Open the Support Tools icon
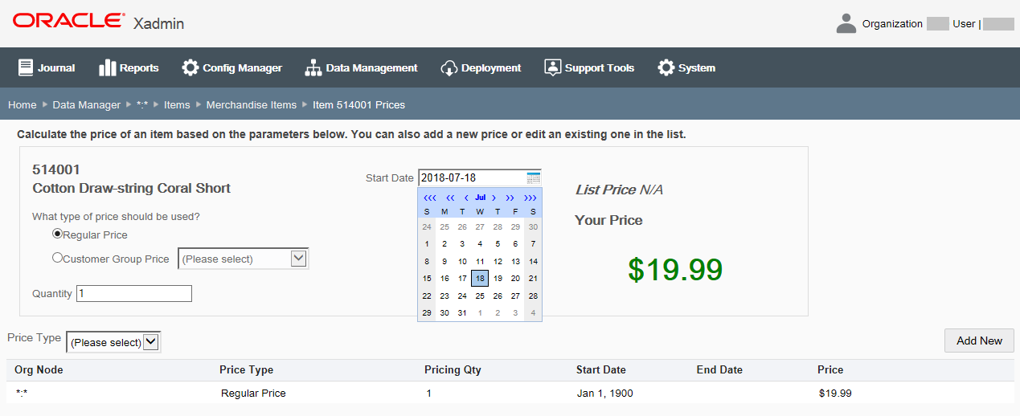 pyautogui.click(x=552, y=67)
